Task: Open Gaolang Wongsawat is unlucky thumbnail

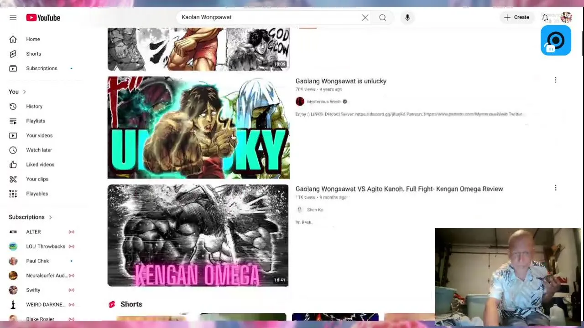Action: pyautogui.click(x=198, y=128)
